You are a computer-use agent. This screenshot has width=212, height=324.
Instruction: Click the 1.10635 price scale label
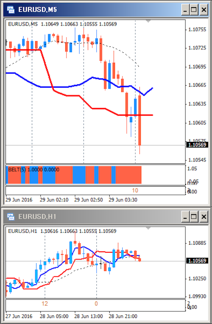197,104
